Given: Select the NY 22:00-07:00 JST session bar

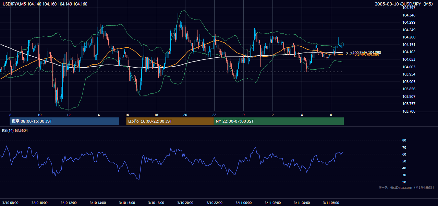Looking at the screenshot, I should pos(279,121).
